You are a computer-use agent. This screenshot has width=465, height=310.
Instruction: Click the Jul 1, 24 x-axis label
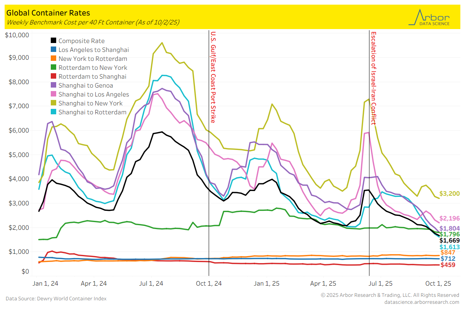pos(152,283)
